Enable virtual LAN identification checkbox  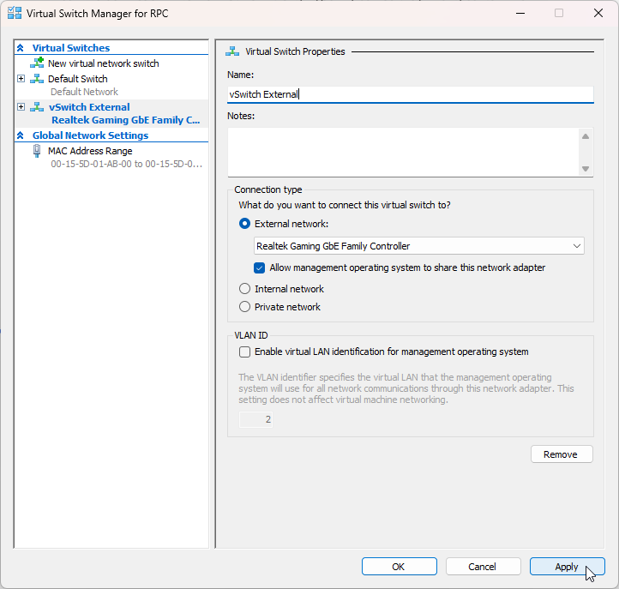coord(245,352)
